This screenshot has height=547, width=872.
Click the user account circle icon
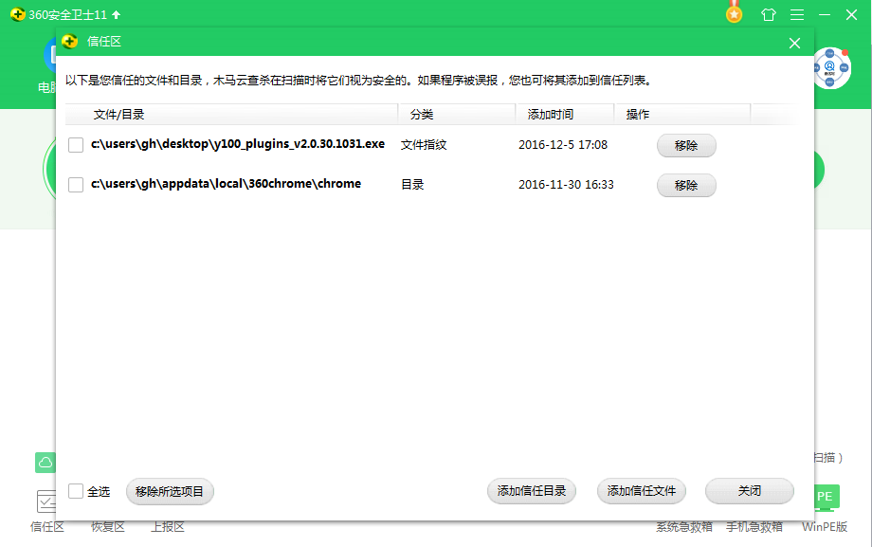[829, 69]
